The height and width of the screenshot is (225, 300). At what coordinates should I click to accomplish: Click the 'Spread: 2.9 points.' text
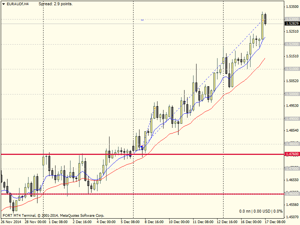tap(55, 4)
